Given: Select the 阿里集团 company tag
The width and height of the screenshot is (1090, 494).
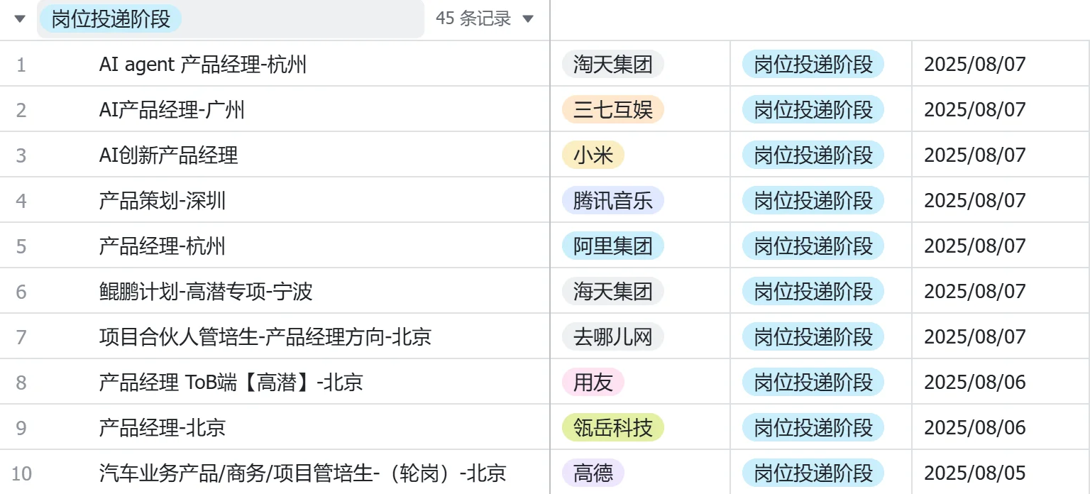Looking at the screenshot, I should (x=613, y=246).
